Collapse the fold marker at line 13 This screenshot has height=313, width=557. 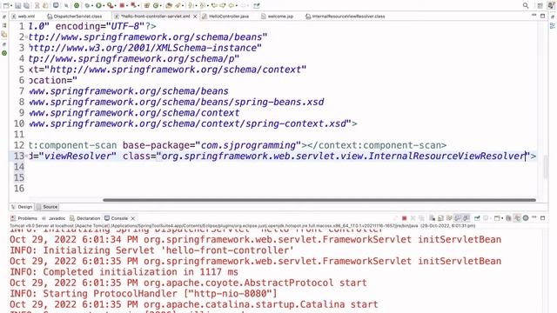26,156
